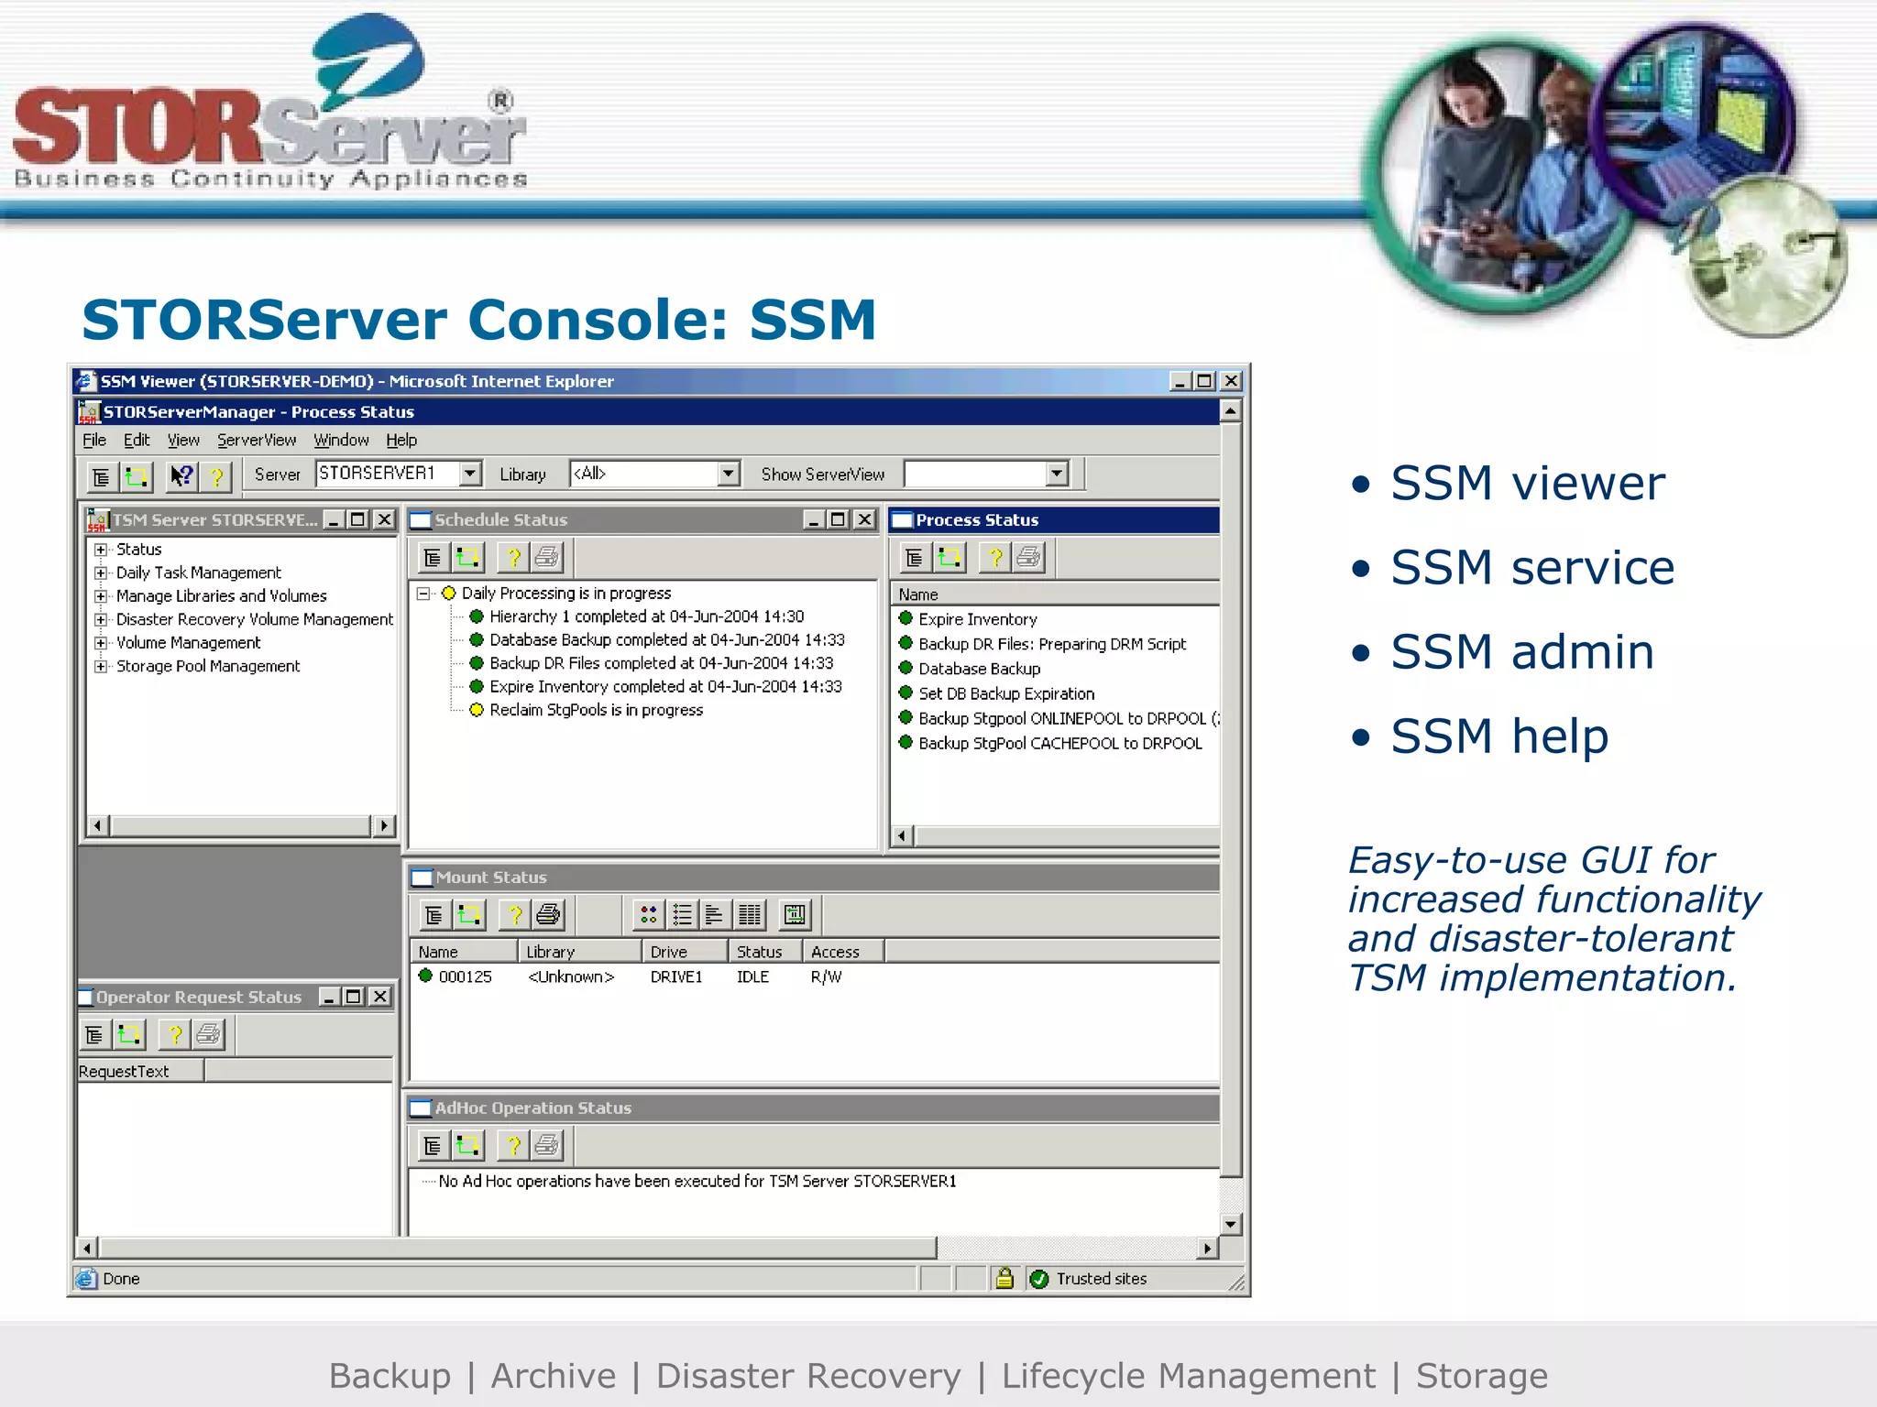Screen dimensions: 1877x1407
Task: Click Schedule Status properties icon
Action: pos(434,557)
